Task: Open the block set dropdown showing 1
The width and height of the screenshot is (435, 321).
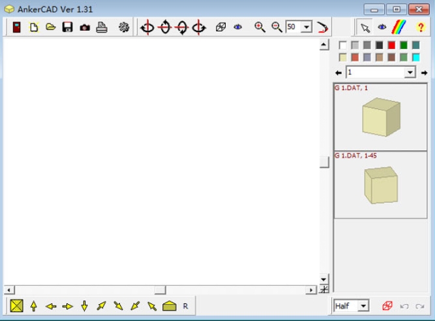Action: [x=410, y=72]
